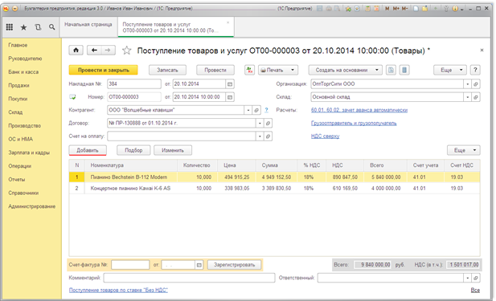Open calendar for Накладная date
Screen dimensions: 496x301
coord(230,84)
